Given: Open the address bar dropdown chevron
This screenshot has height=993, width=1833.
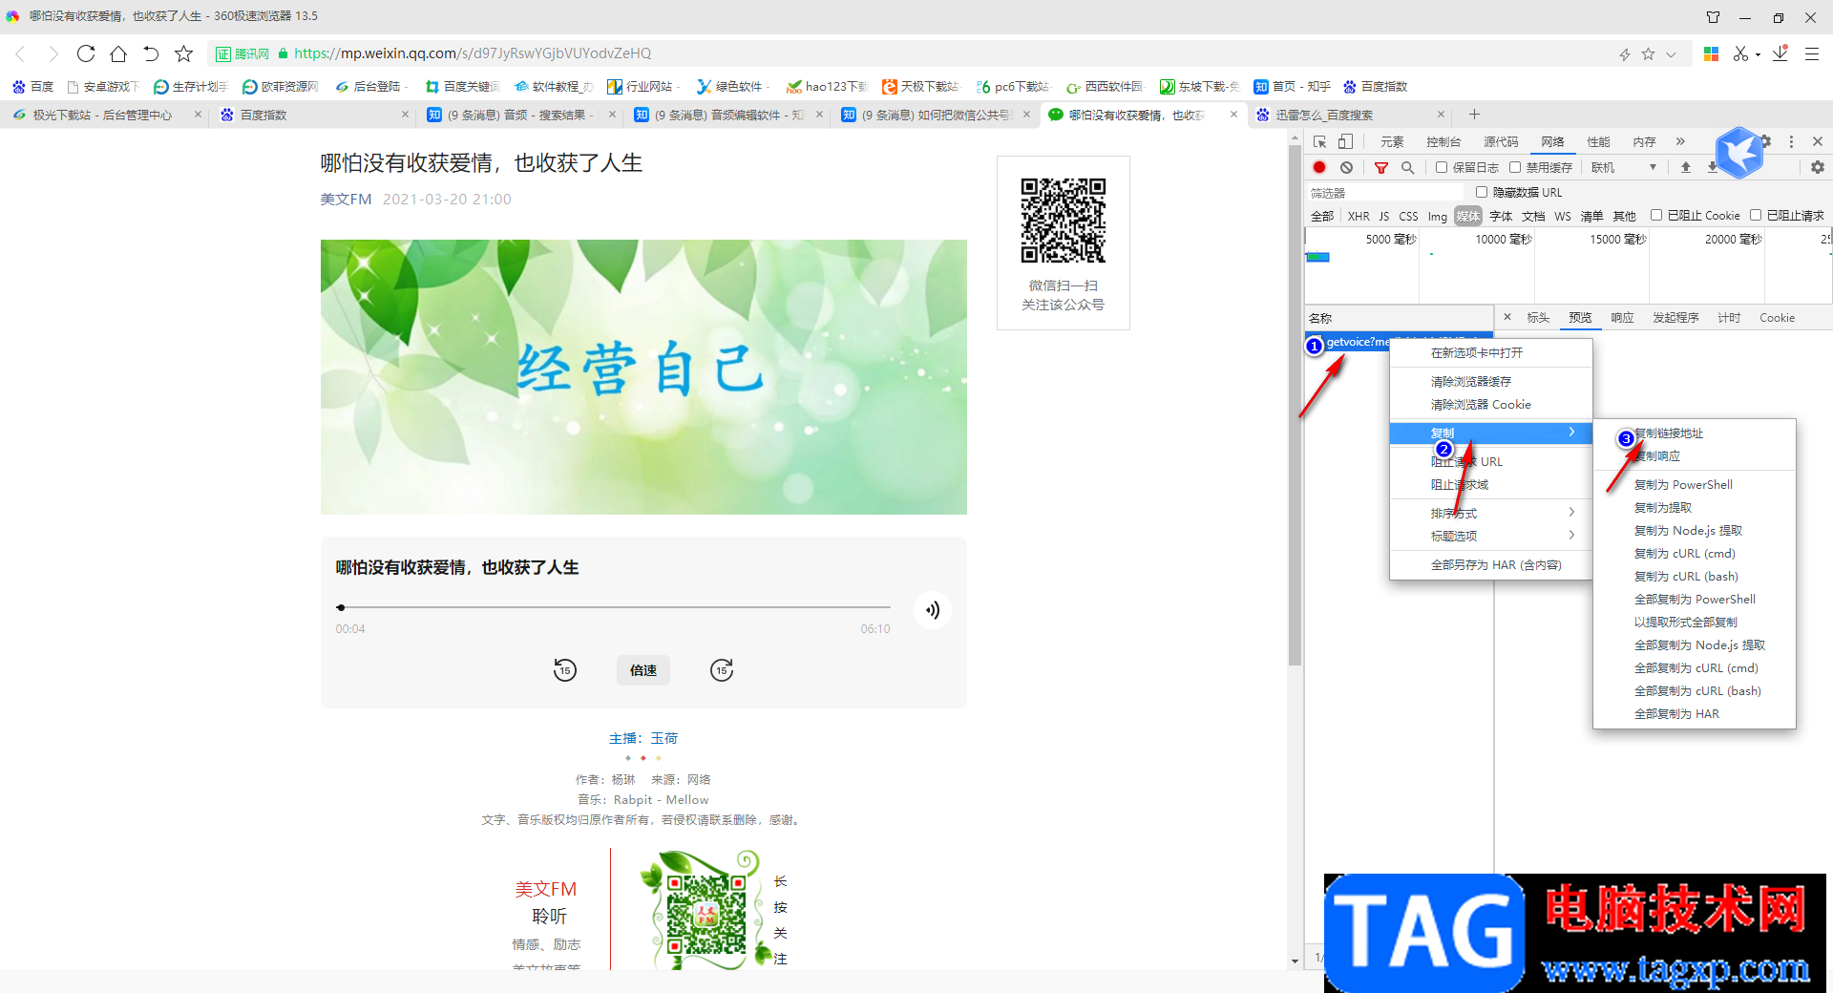Looking at the screenshot, I should click(x=1671, y=54).
